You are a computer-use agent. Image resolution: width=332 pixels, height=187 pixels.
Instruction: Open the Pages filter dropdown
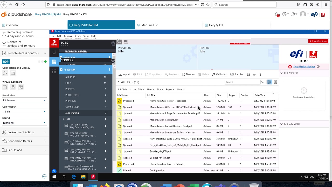(x=170, y=89)
